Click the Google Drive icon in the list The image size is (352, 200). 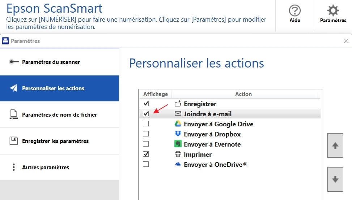click(178, 124)
